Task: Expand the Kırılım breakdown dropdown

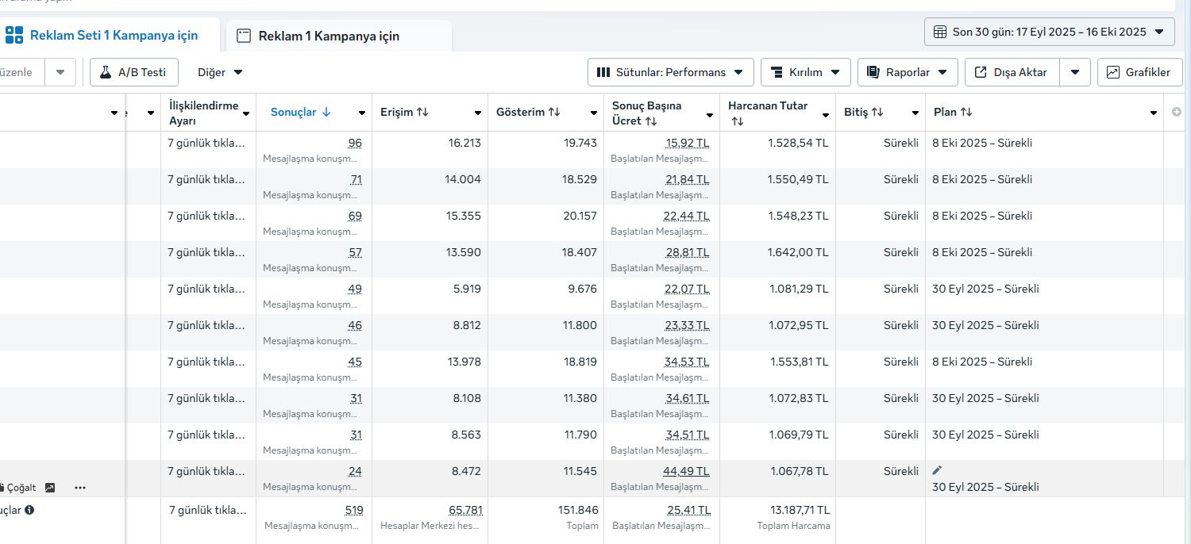Action: tap(805, 72)
